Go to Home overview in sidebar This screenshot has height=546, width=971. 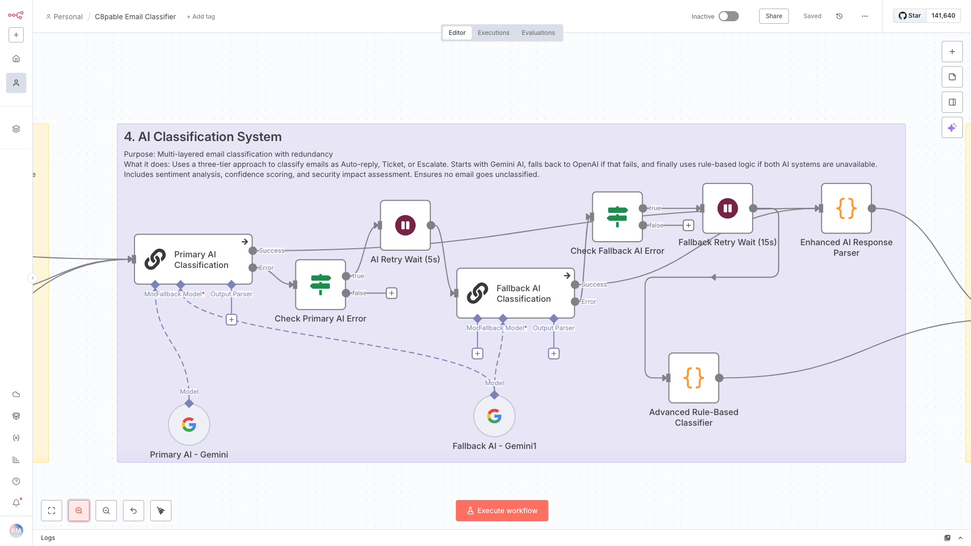(16, 59)
